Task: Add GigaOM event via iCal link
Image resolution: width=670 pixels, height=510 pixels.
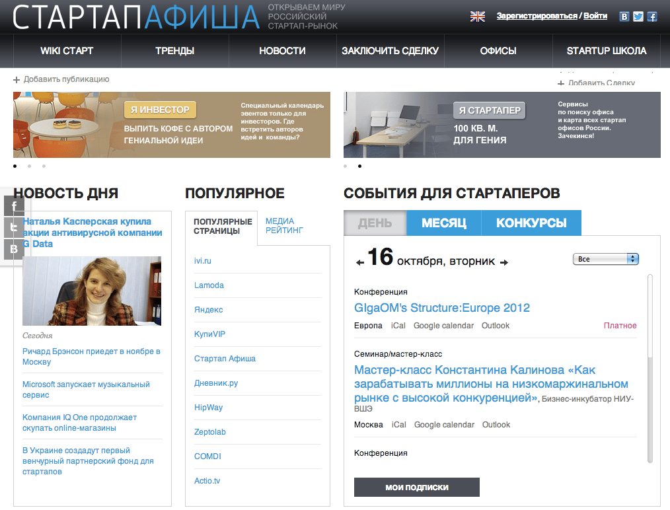Action: click(x=398, y=326)
